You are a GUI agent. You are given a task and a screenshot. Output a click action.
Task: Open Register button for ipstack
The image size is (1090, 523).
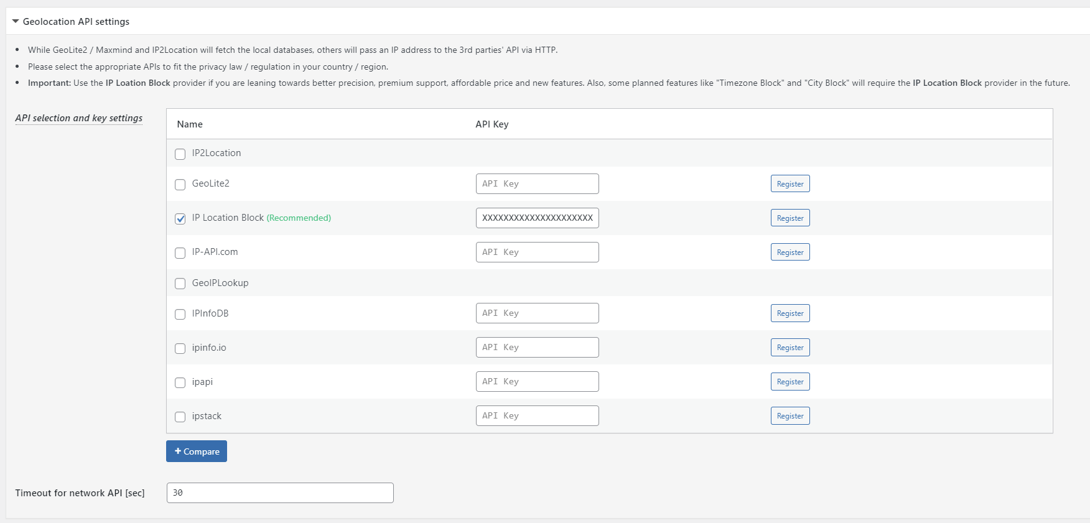790,416
